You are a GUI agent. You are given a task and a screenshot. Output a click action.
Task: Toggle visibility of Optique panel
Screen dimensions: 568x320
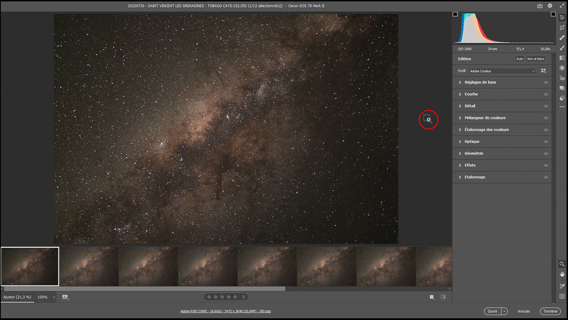[x=546, y=142]
